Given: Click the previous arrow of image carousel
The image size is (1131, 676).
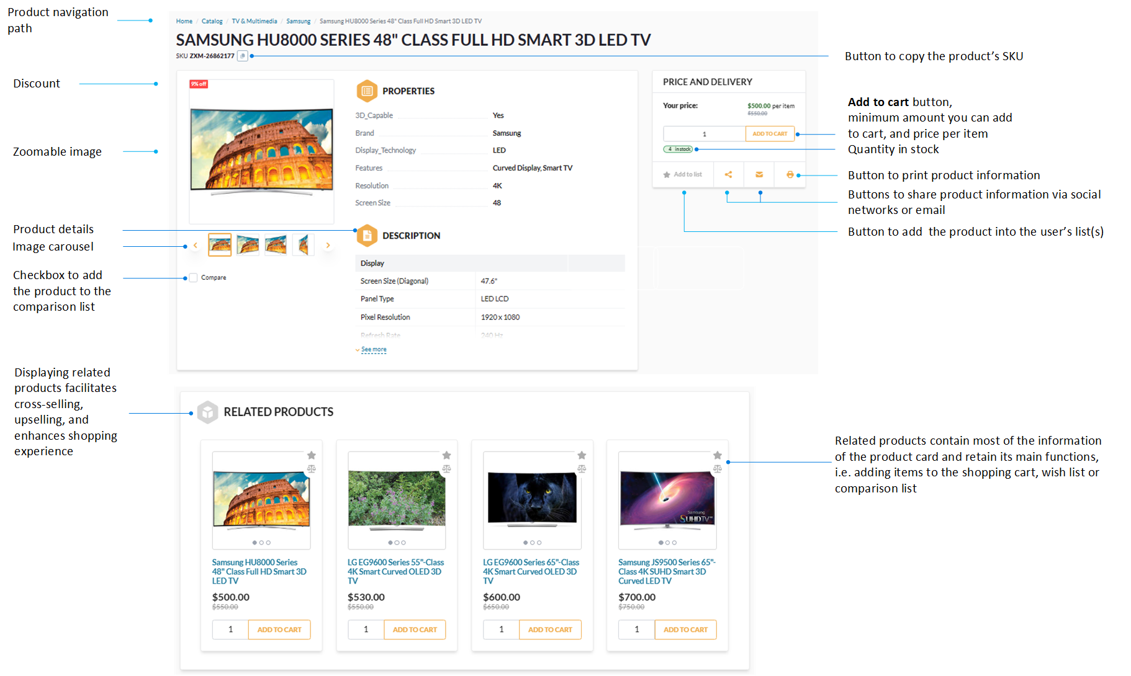Looking at the screenshot, I should [196, 246].
